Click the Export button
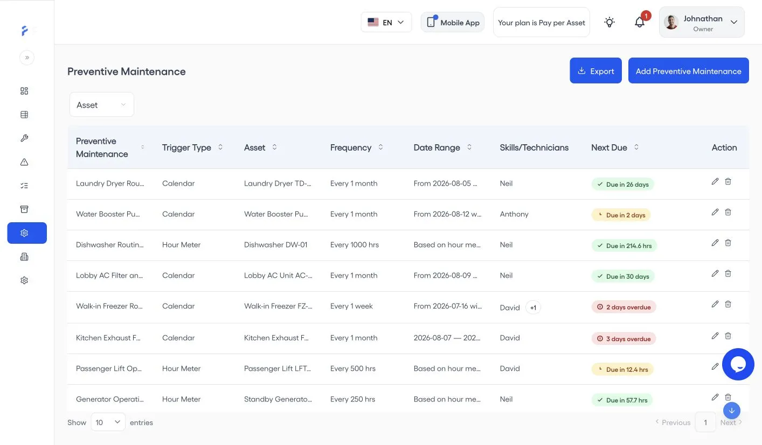The width and height of the screenshot is (762, 445). tap(595, 70)
